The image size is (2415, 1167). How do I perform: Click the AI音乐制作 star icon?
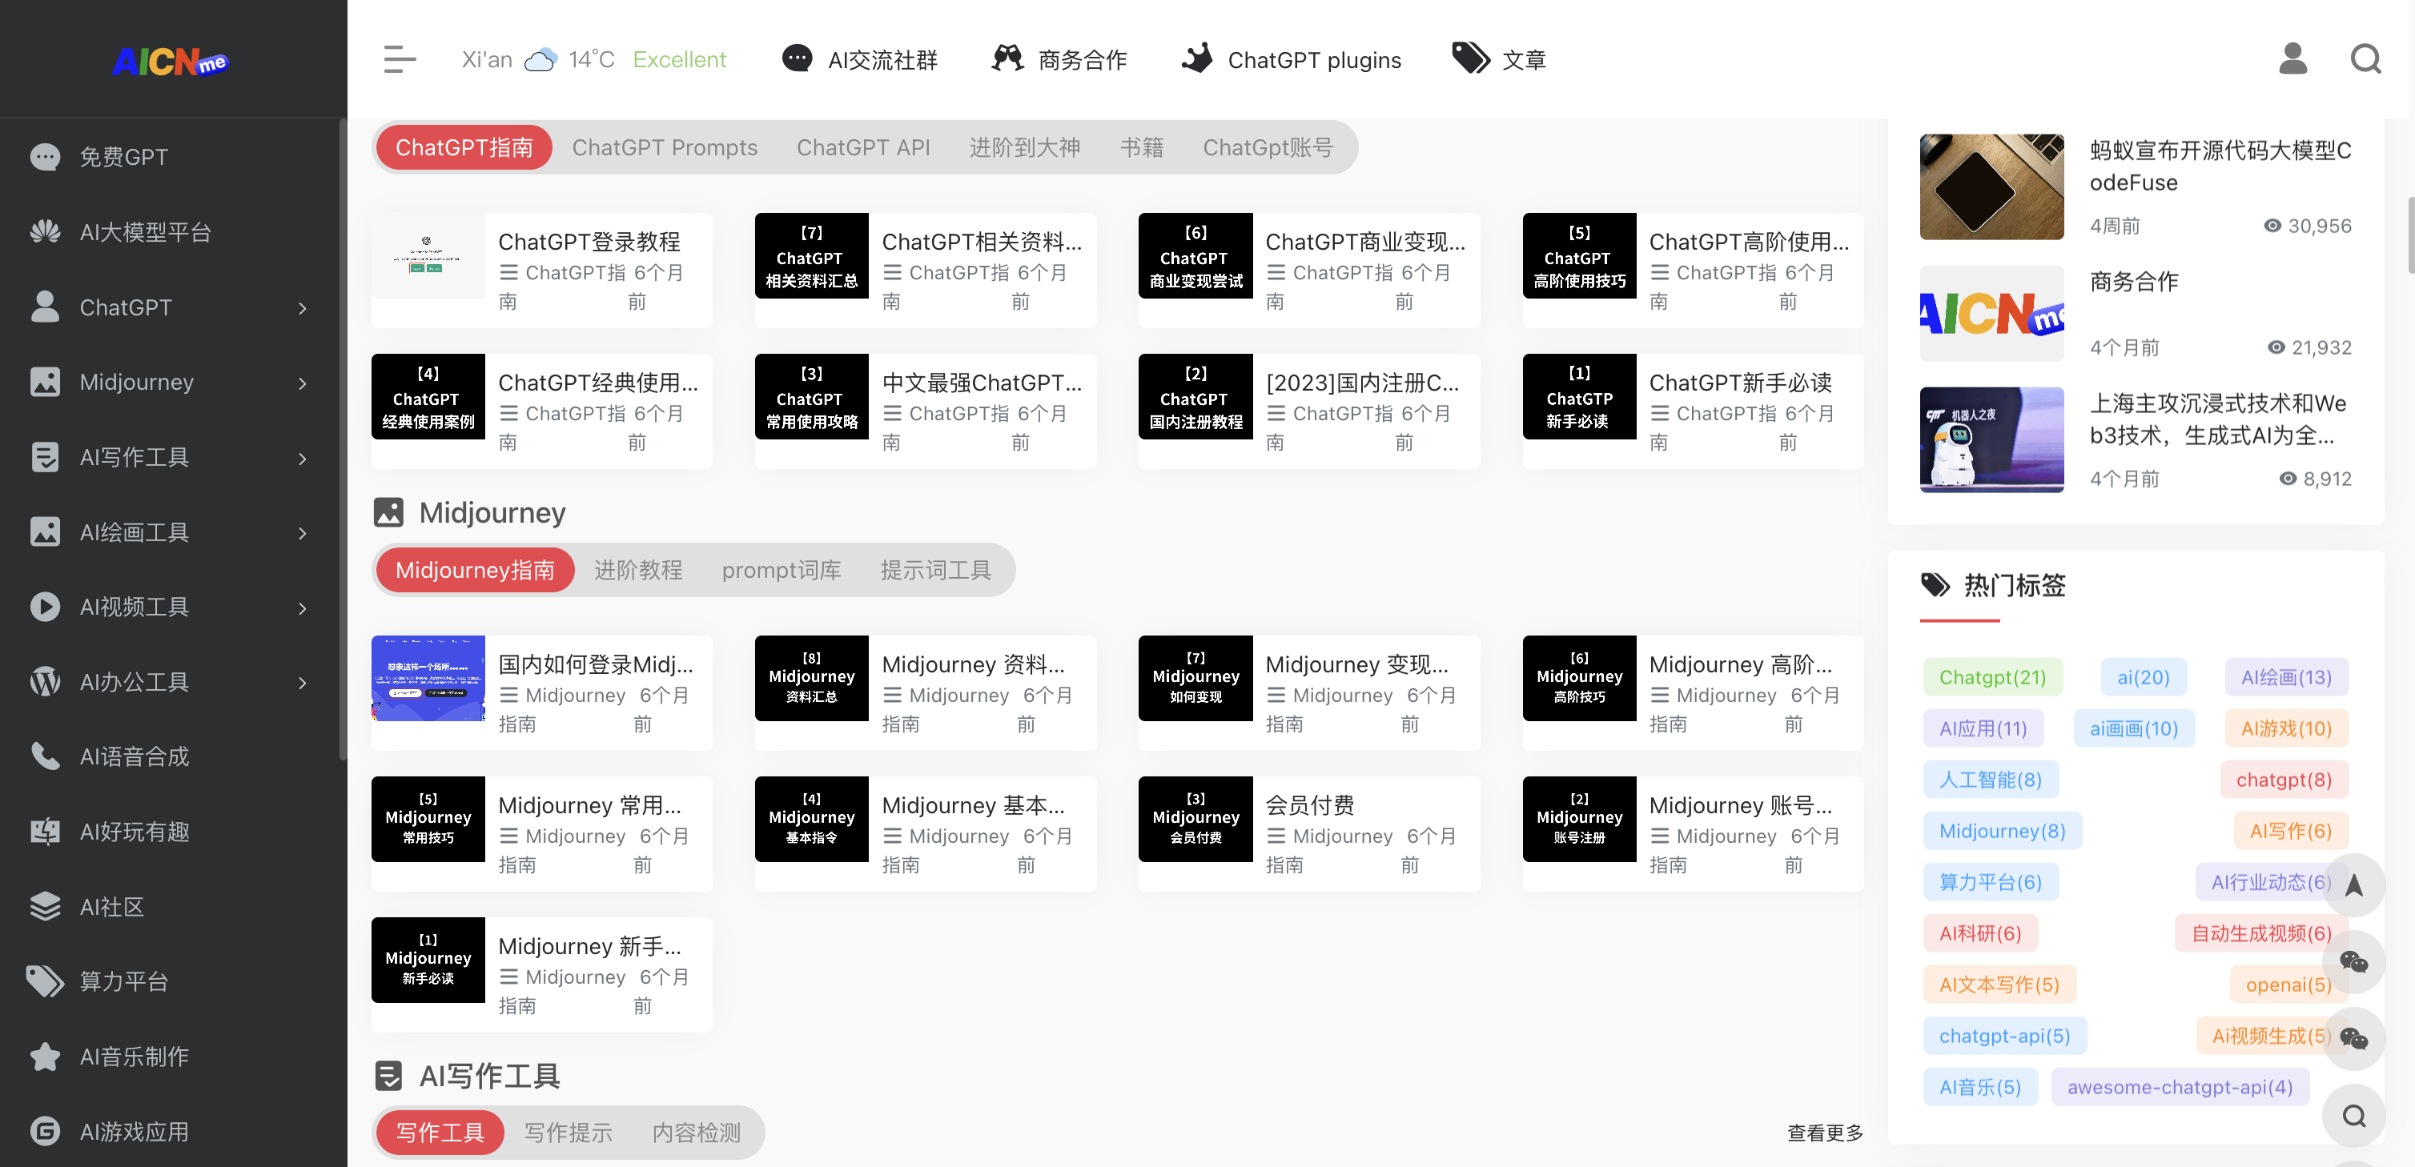[45, 1057]
